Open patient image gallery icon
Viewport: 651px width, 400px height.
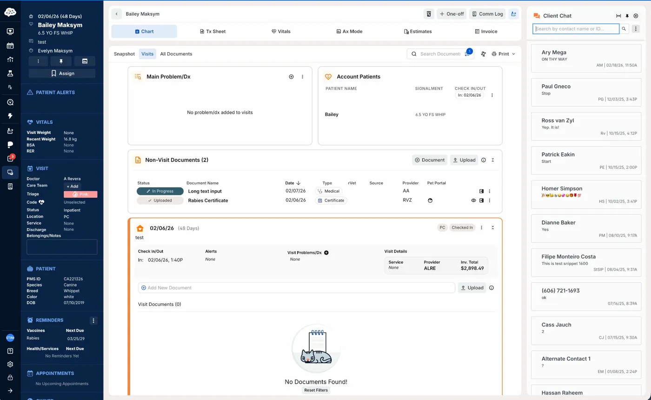[x=85, y=61]
